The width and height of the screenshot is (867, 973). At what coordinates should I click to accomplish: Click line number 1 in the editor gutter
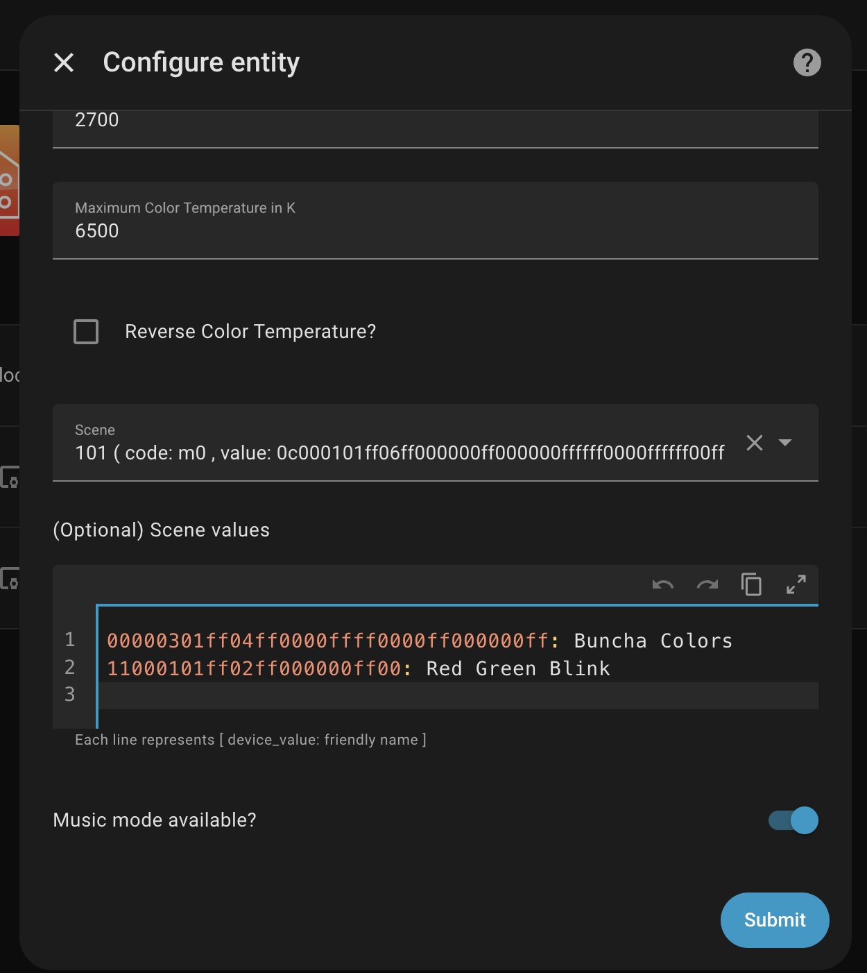pyautogui.click(x=70, y=639)
